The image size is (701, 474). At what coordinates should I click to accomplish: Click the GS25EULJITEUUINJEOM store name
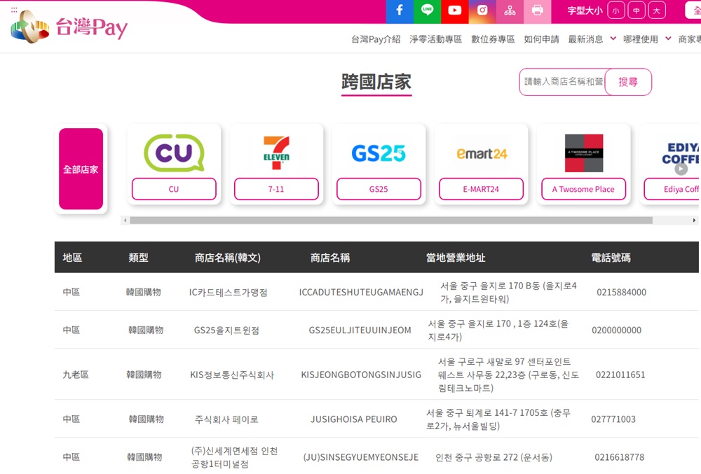pyautogui.click(x=360, y=330)
